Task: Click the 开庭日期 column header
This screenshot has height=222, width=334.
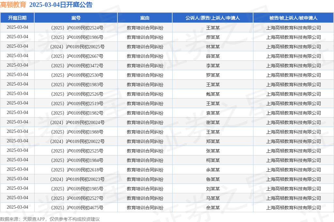Action: pyautogui.click(x=17, y=18)
